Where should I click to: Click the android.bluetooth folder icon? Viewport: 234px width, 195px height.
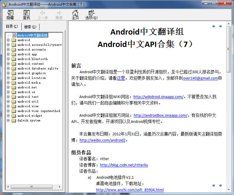click(x=14, y=59)
